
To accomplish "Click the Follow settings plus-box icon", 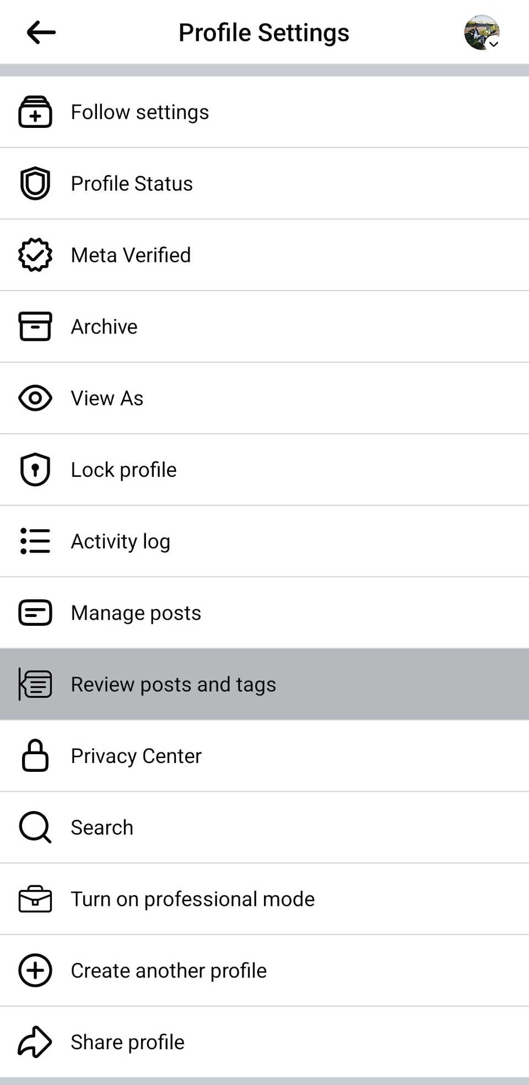I will tap(35, 112).
